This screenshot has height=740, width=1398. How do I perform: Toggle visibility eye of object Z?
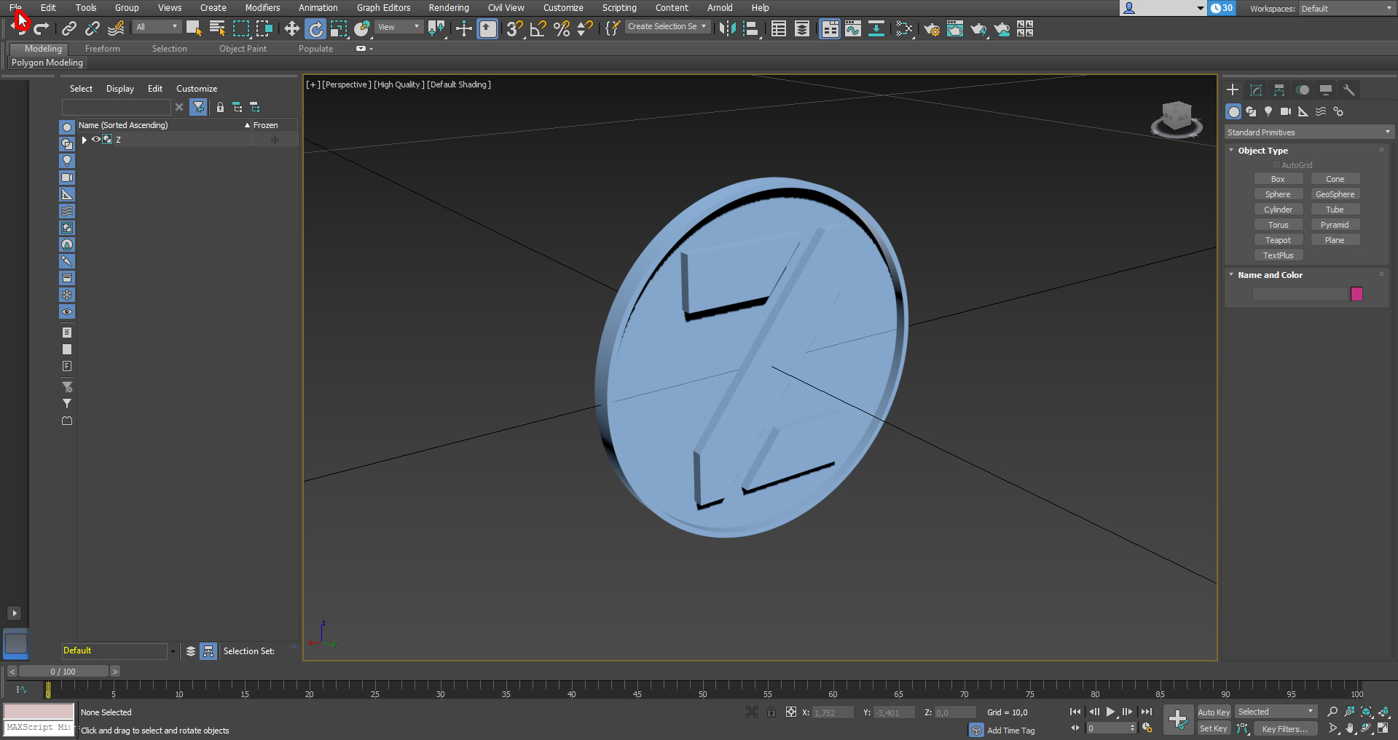[95, 140]
